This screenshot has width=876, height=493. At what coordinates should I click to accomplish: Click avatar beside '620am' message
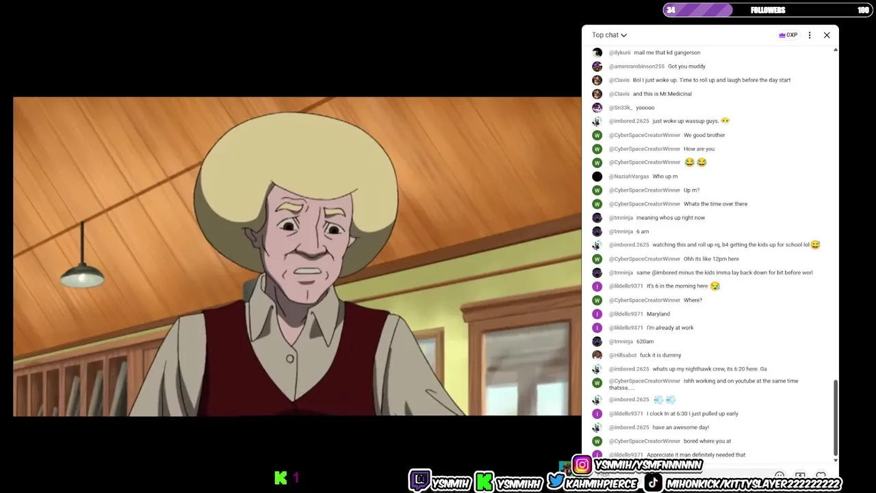point(597,342)
